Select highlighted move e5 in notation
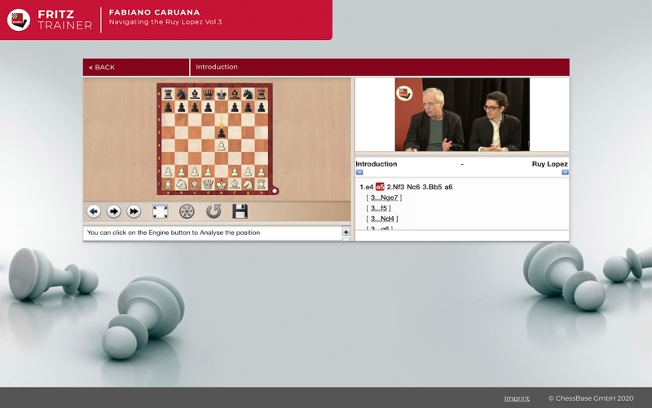The width and height of the screenshot is (652, 408). tap(380, 187)
